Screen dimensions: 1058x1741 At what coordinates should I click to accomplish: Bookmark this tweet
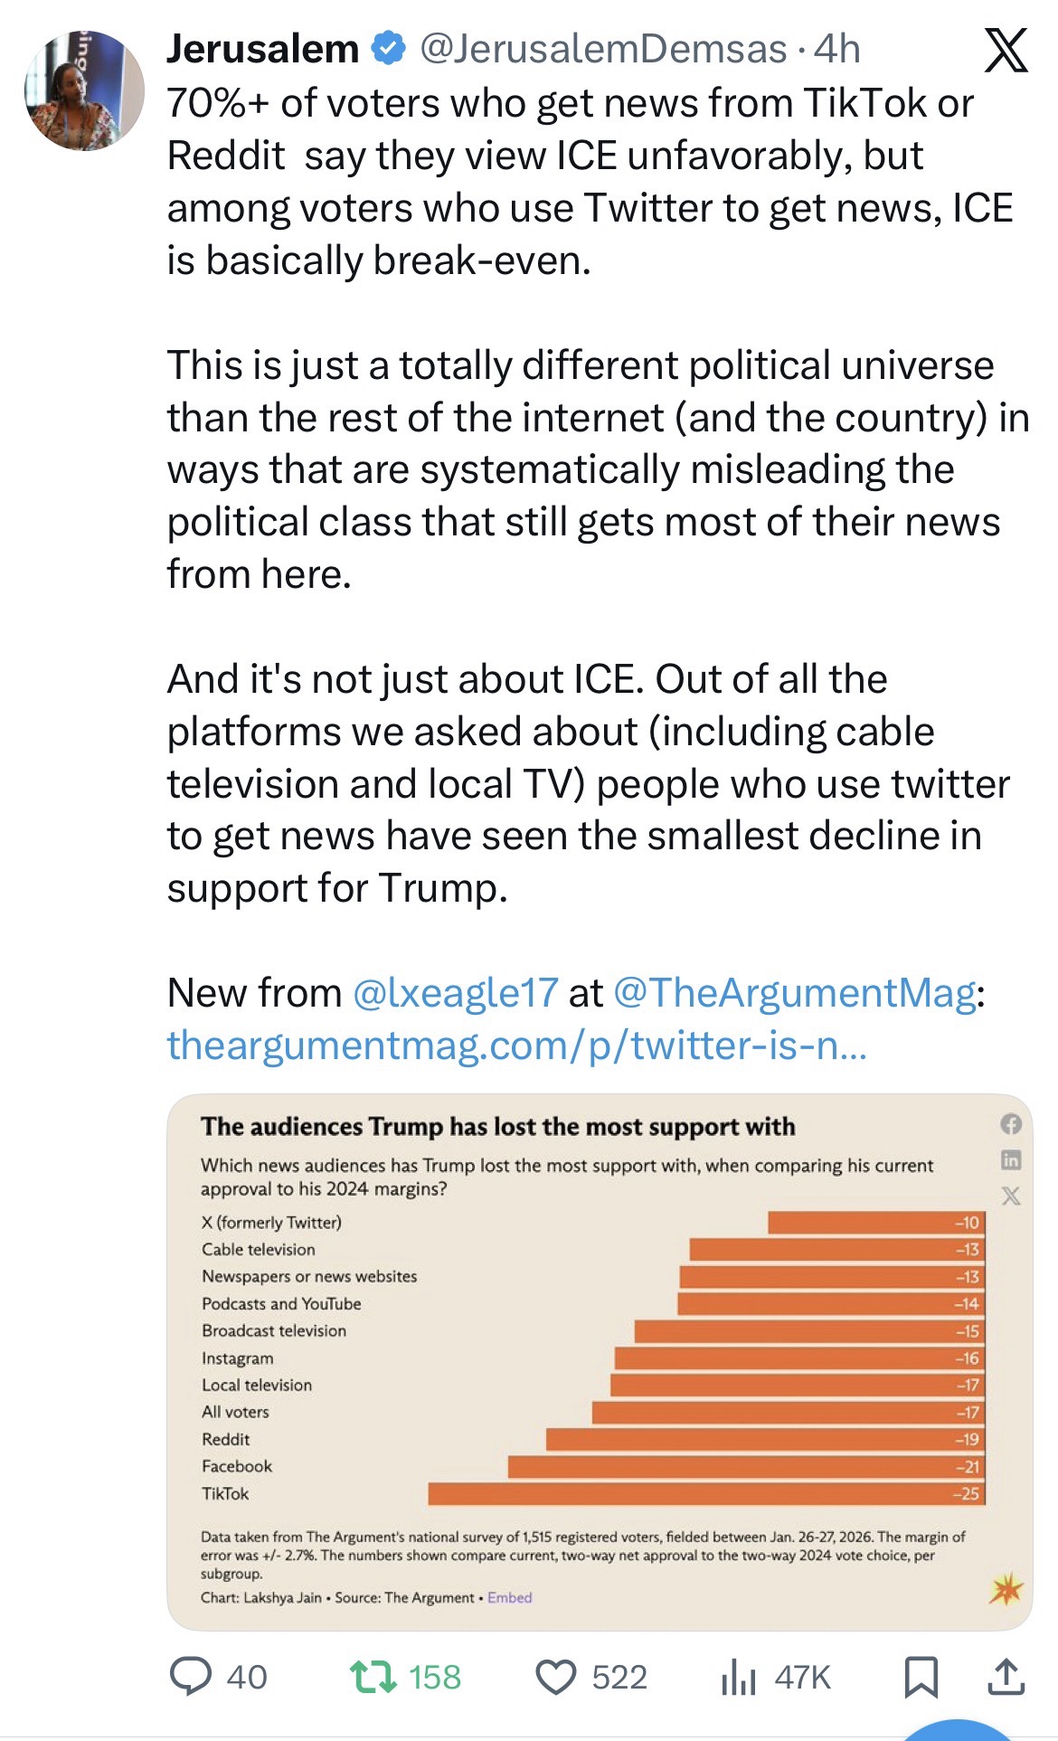pos(921,1678)
